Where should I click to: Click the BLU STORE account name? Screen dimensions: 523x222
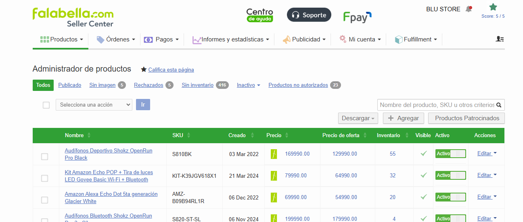pyautogui.click(x=443, y=9)
